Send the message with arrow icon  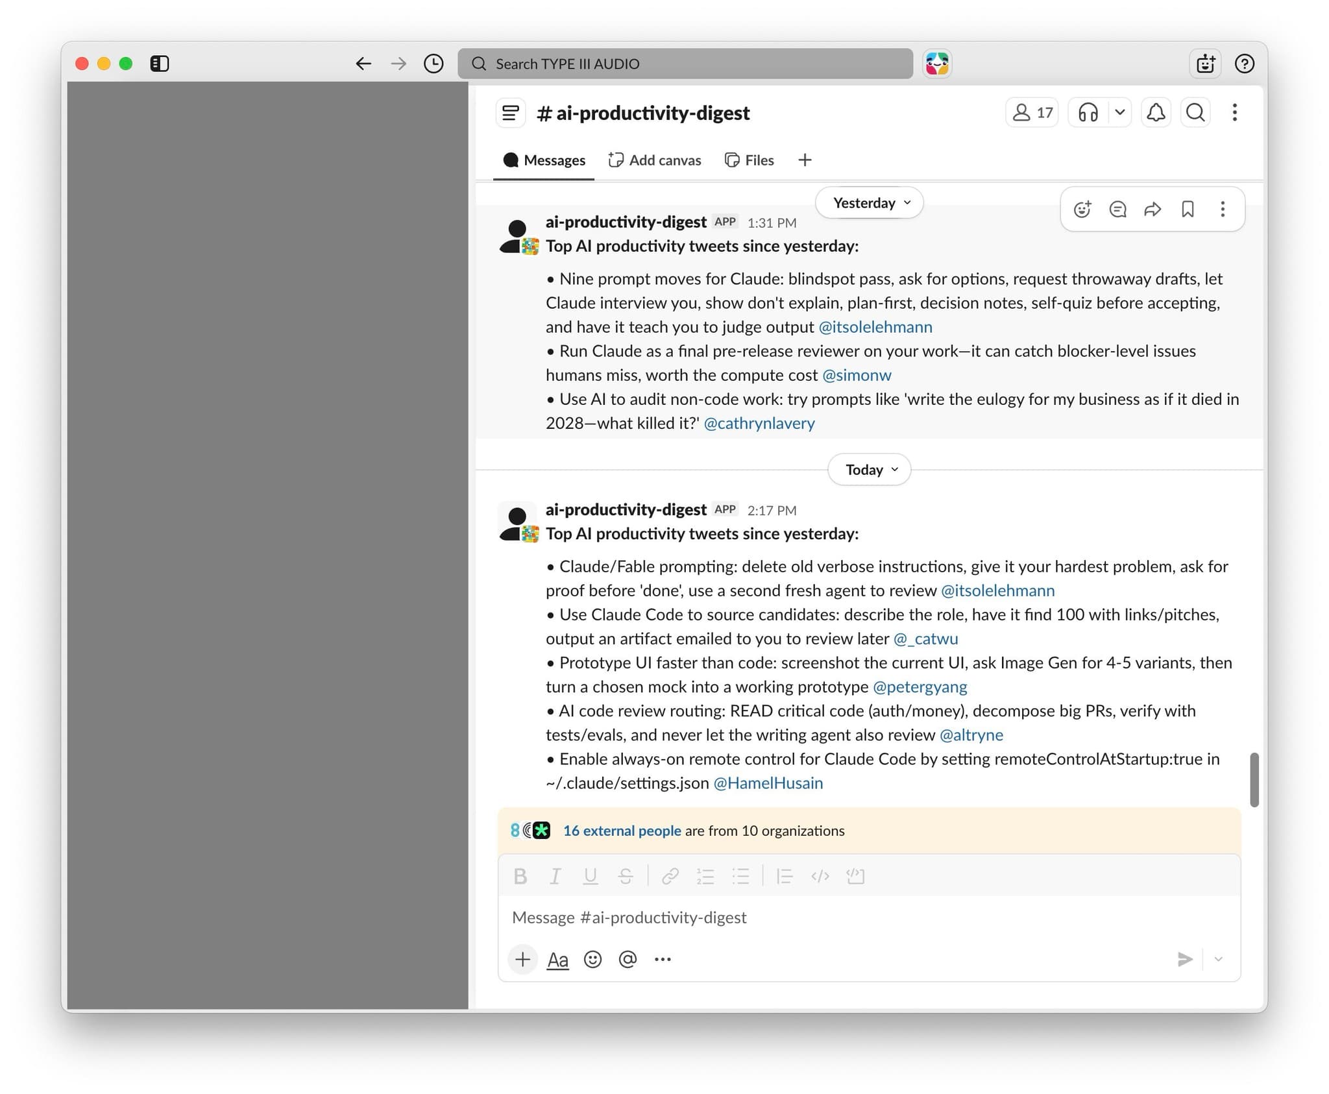pyautogui.click(x=1184, y=959)
